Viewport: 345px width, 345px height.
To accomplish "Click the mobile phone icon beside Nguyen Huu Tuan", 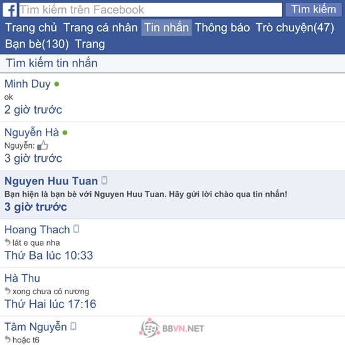I will point(104,180).
